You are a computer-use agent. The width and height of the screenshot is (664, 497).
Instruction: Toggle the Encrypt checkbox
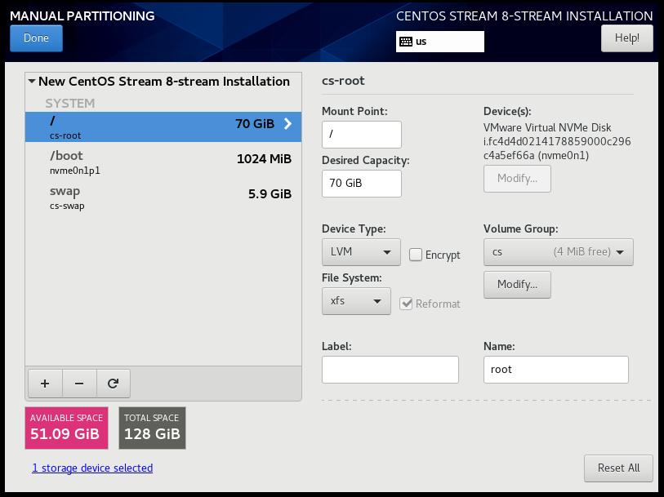click(x=416, y=255)
